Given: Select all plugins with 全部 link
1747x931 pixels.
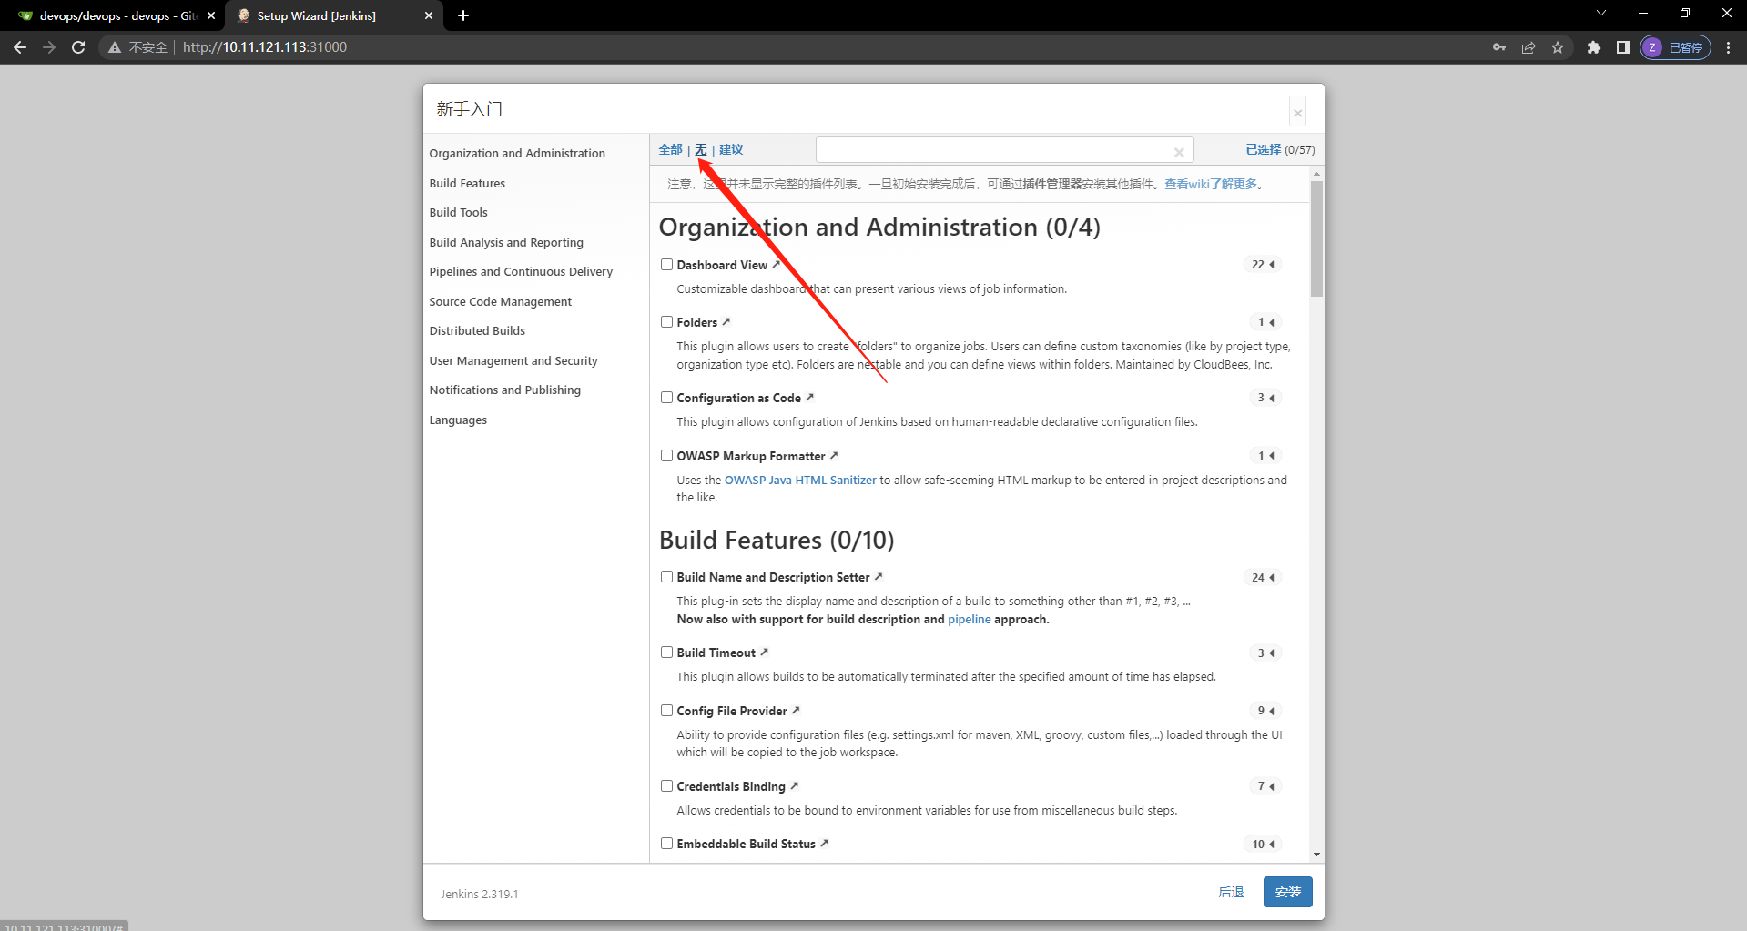Looking at the screenshot, I should [670, 149].
